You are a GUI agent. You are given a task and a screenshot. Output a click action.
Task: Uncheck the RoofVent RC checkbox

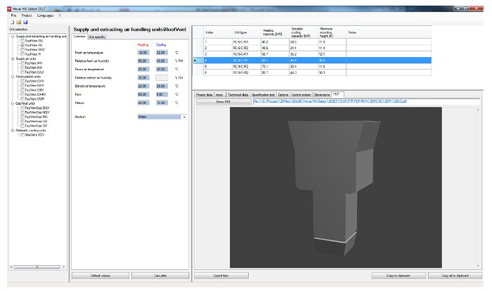tap(22, 45)
